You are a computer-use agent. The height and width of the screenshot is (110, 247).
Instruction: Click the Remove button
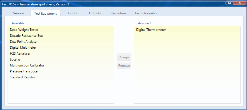click(x=124, y=66)
